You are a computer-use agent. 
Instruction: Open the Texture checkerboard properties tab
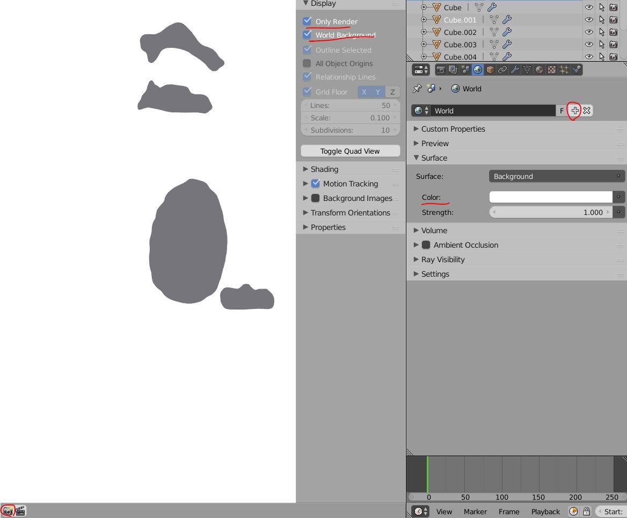(x=551, y=69)
